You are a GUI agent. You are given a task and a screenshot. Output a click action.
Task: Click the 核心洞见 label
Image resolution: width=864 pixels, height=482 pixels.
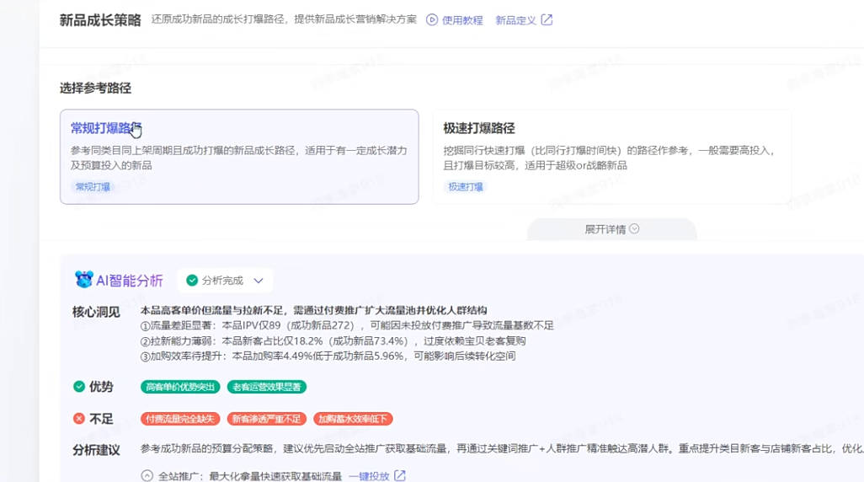(x=96, y=312)
